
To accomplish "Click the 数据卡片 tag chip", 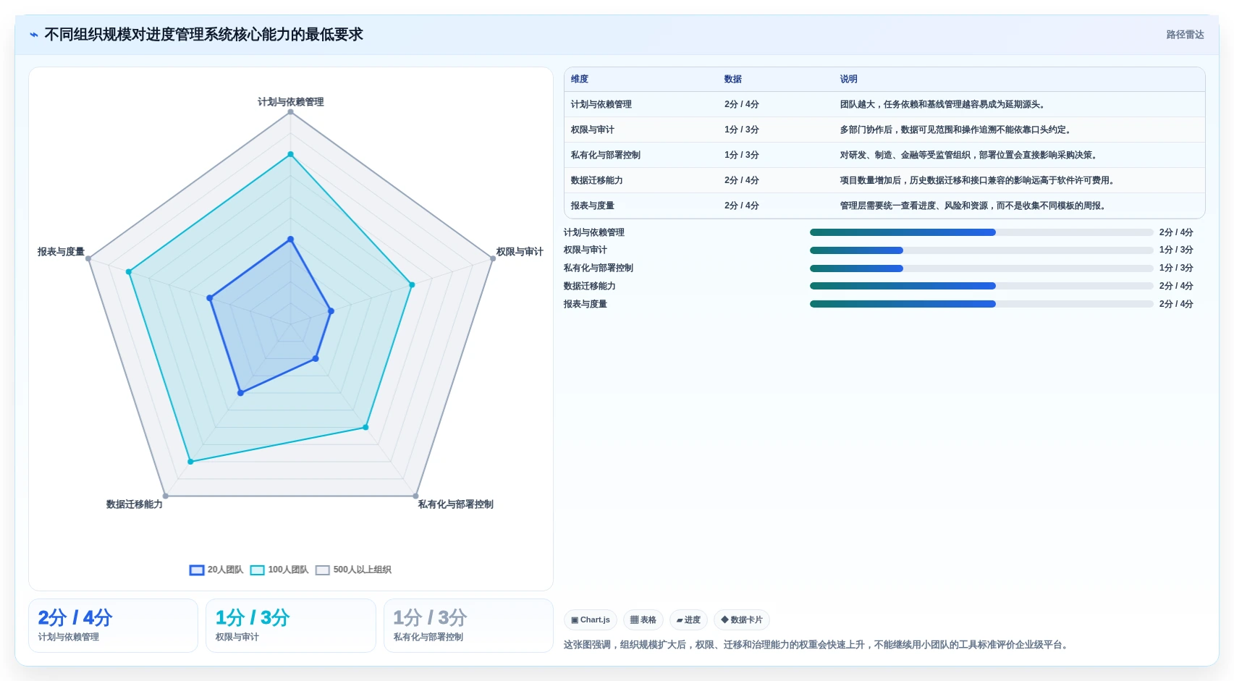I will 742,620.
